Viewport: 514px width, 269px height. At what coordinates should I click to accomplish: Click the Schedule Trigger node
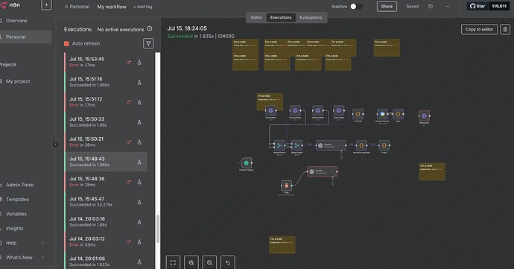247,163
